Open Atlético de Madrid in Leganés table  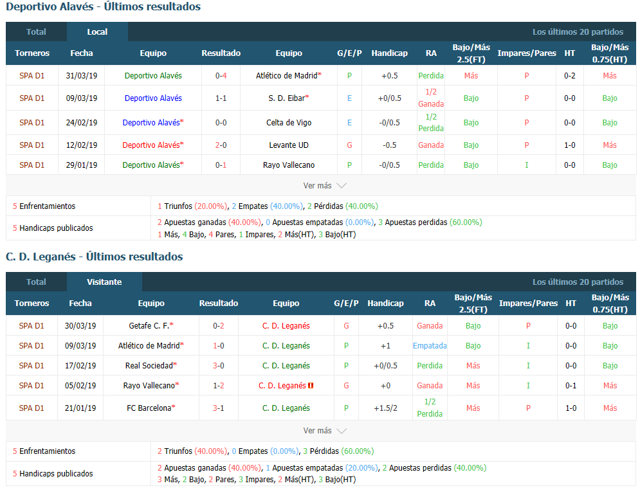click(x=149, y=346)
